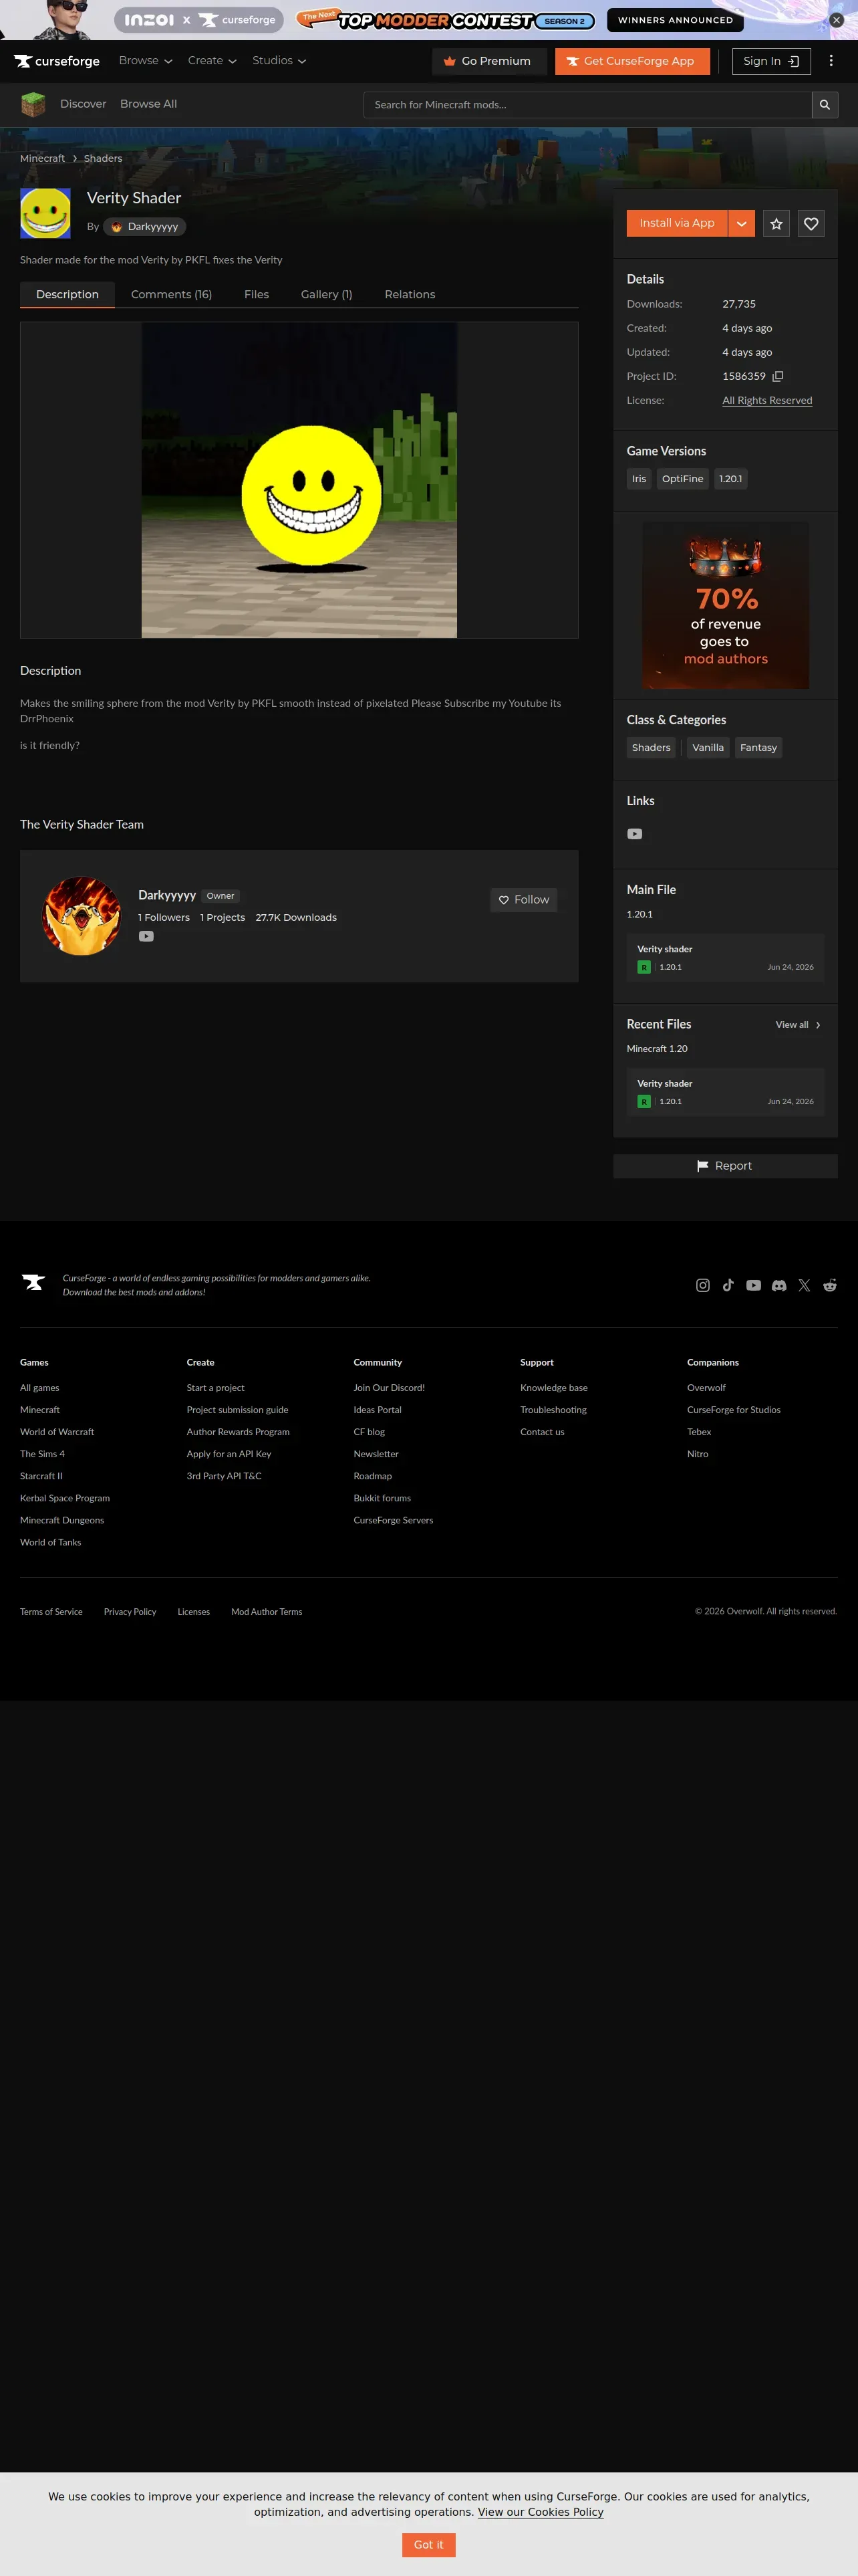This screenshot has width=858, height=2576.
Task: Follow Darkyyyyy with the Follow button
Action: 523,900
